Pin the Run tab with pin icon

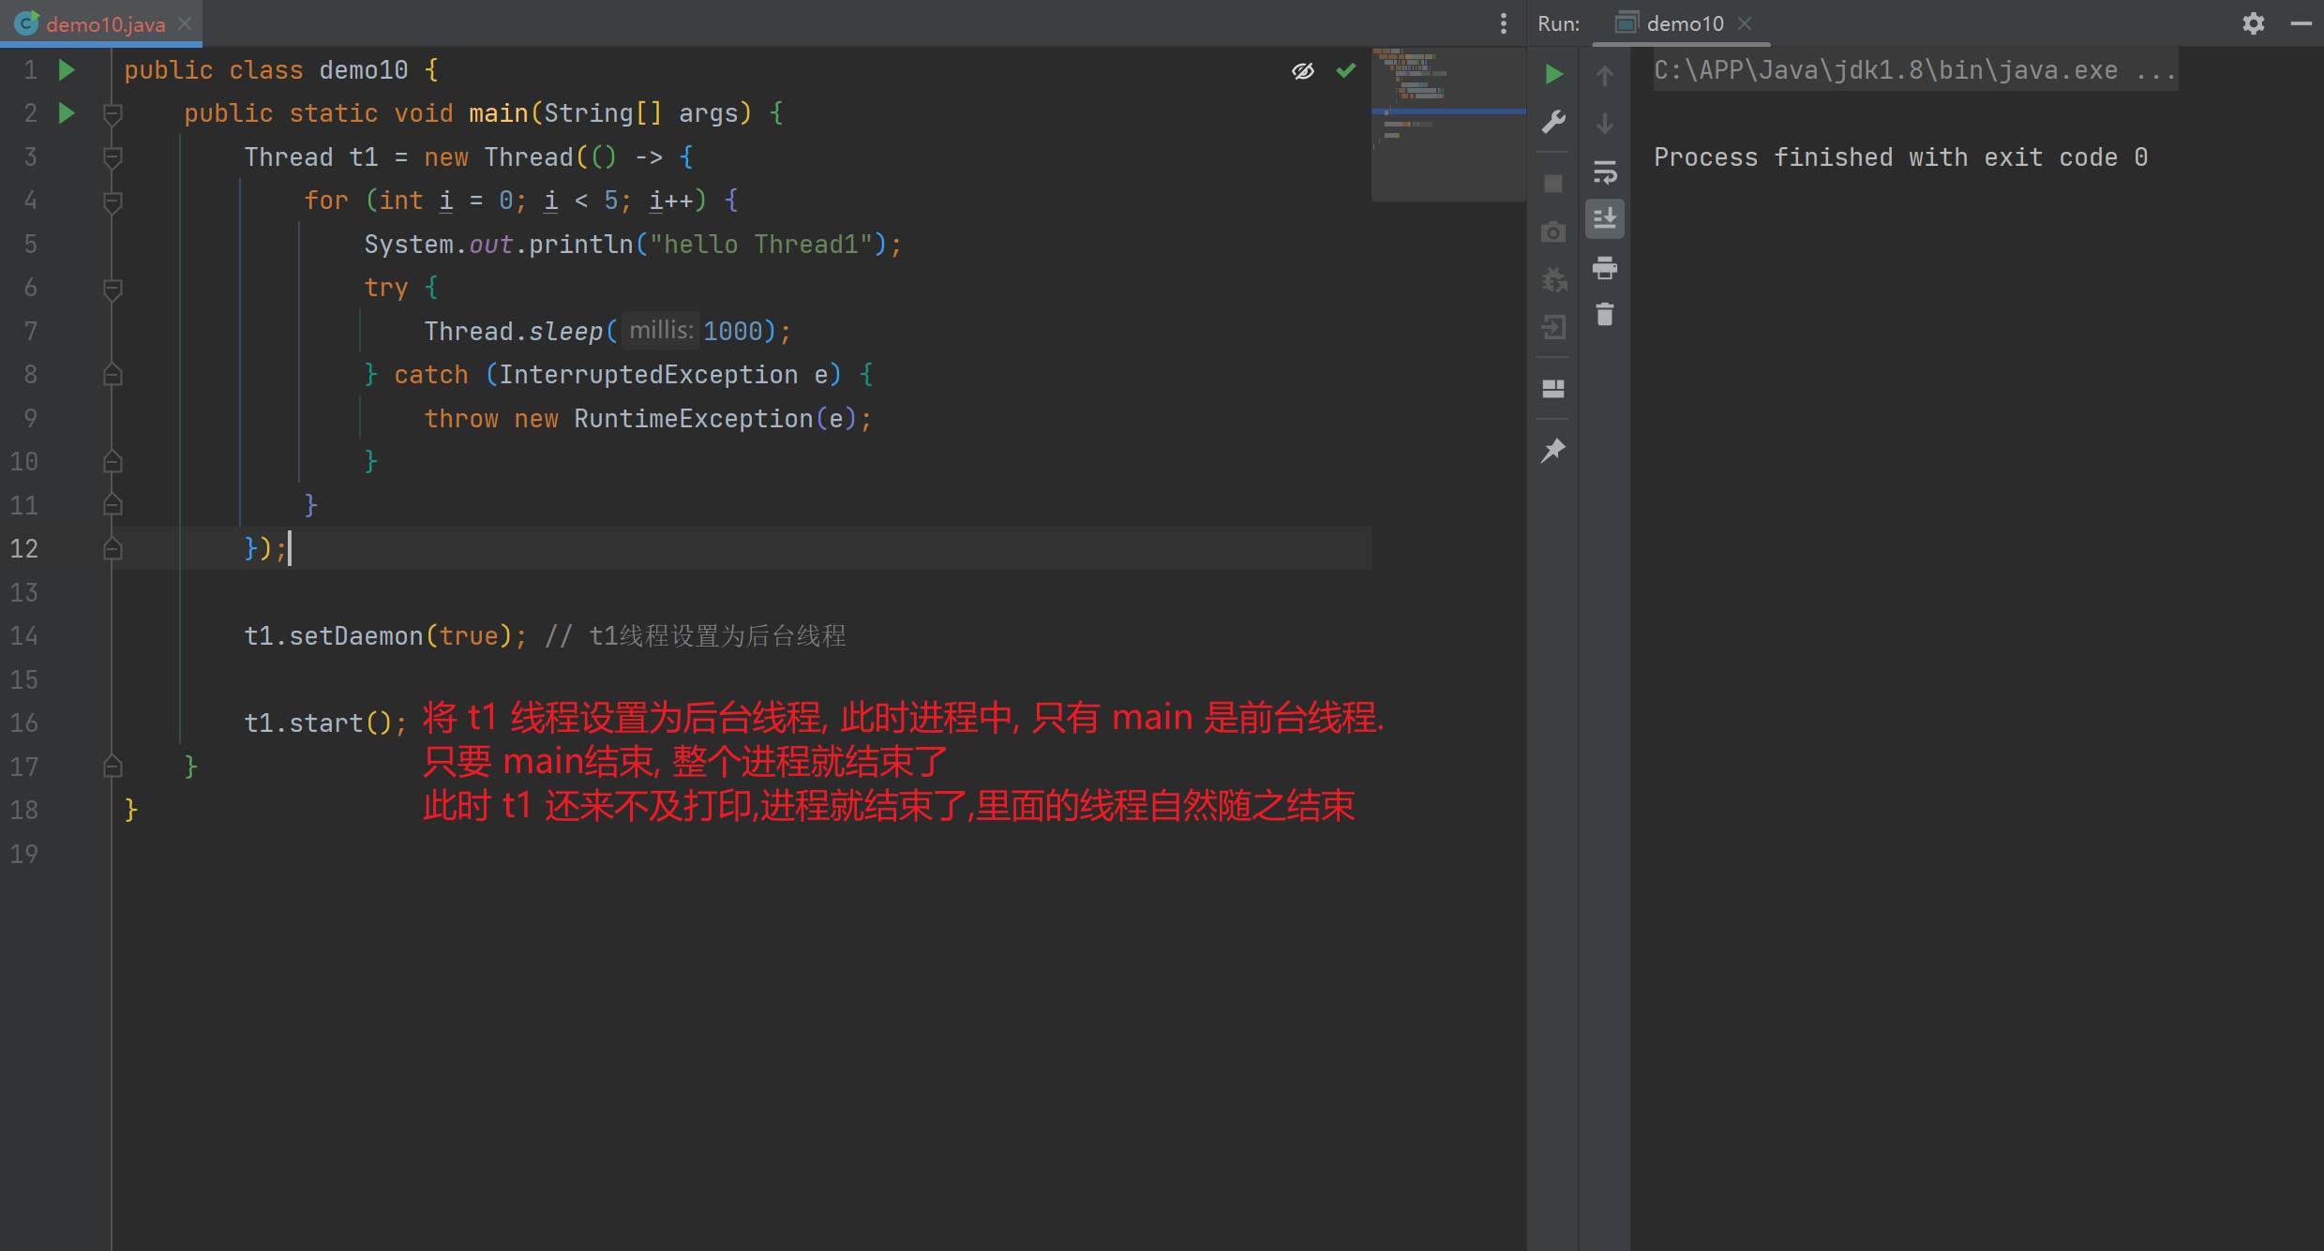pyautogui.click(x=1553, y=451)
